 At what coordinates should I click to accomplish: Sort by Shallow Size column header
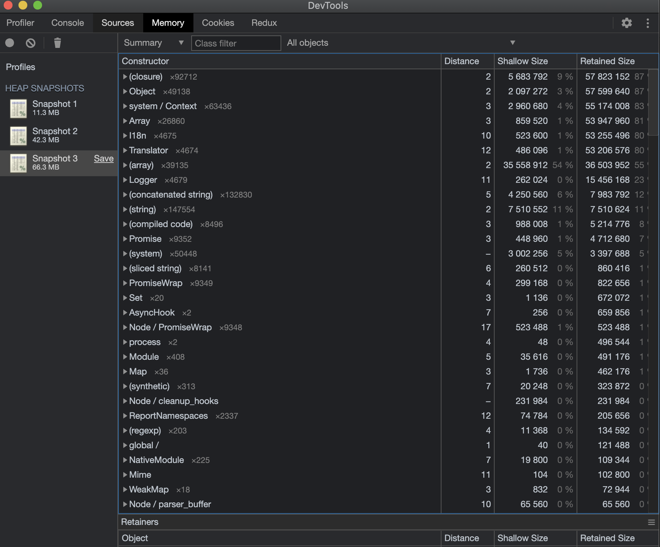(535, 61)
